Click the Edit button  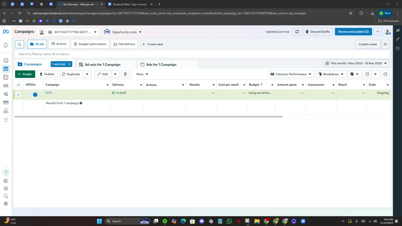(x=103, y=74)
